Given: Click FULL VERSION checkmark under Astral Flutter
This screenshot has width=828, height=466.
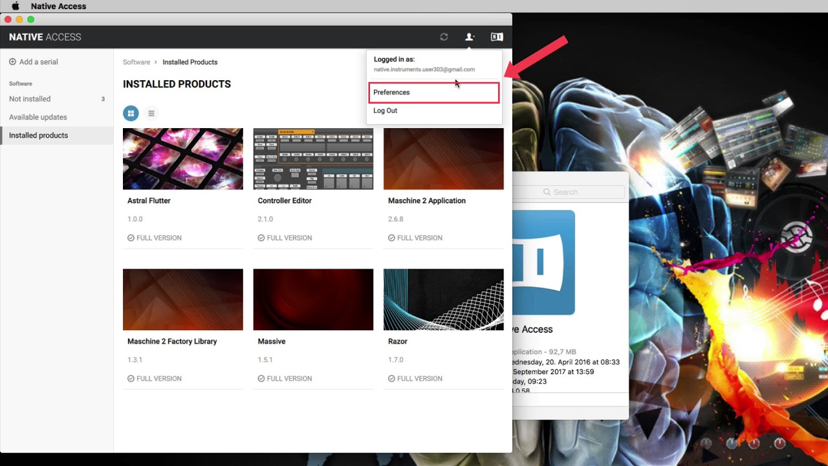Looking at the screenshot, I should (x=131, y=238).
